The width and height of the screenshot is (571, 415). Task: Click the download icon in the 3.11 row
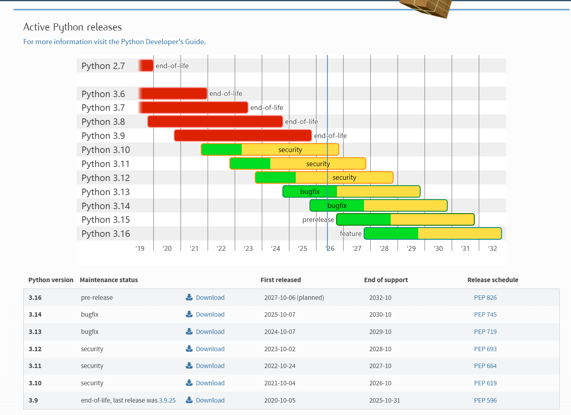(x=189, y=366)
